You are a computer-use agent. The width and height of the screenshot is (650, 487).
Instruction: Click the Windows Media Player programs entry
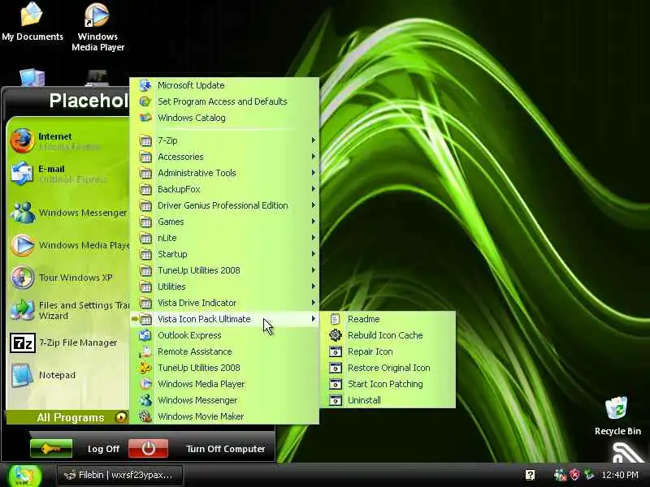tap(224, 384)
